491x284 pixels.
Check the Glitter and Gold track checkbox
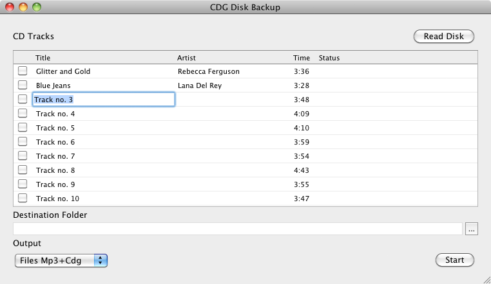tap(23, 71)
